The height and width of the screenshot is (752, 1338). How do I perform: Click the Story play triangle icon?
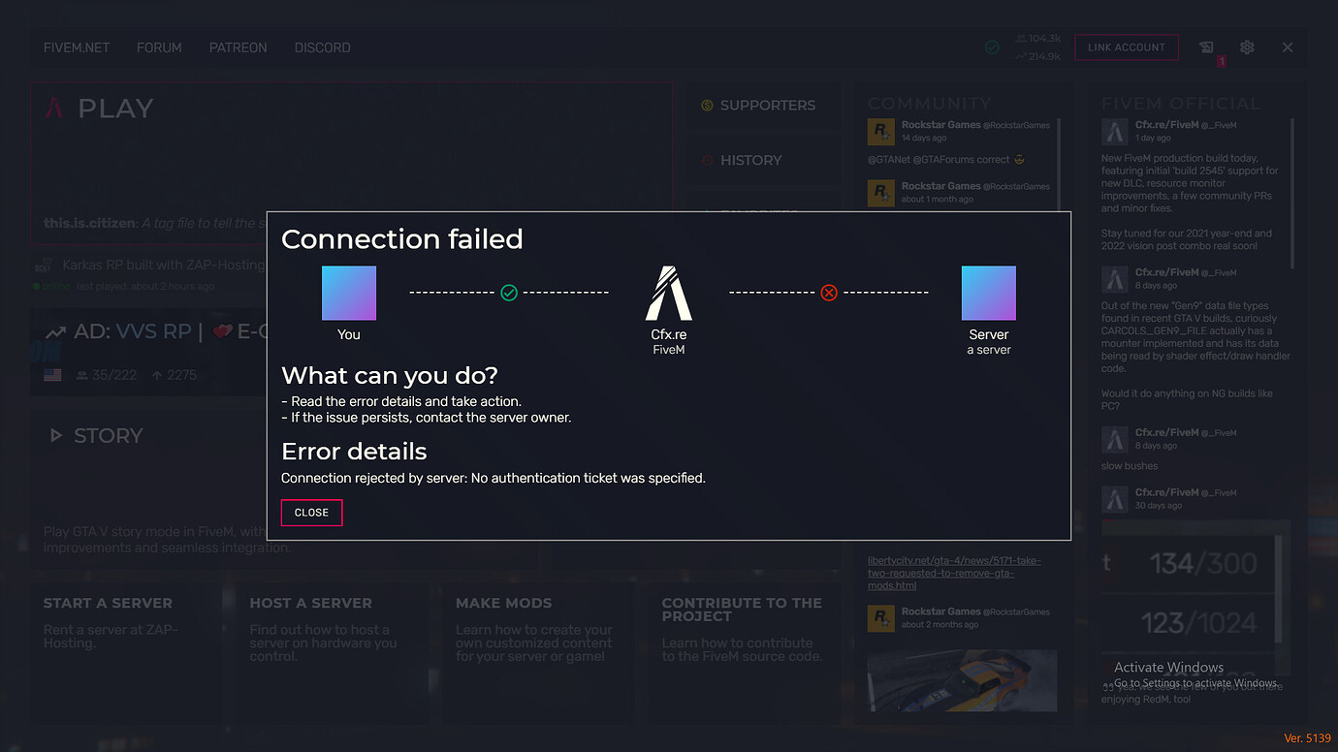[x=56, y=436]
